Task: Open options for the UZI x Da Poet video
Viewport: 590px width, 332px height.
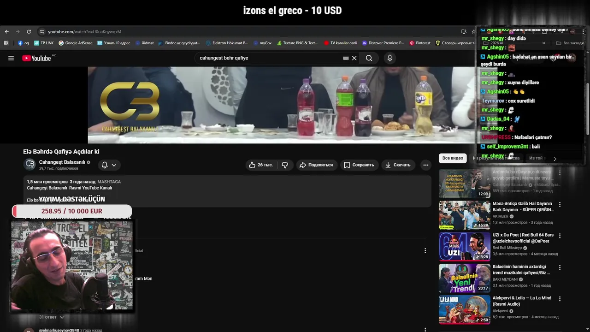Action: (560, 236)
